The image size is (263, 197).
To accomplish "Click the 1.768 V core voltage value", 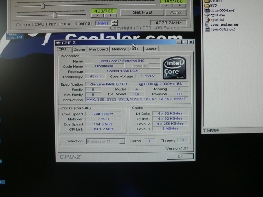I will point(148,76).
